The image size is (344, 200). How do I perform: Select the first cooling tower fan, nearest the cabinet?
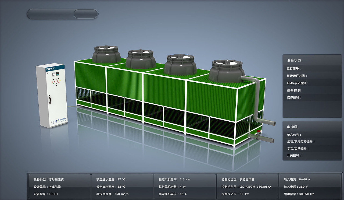click(x=107, y=54)
